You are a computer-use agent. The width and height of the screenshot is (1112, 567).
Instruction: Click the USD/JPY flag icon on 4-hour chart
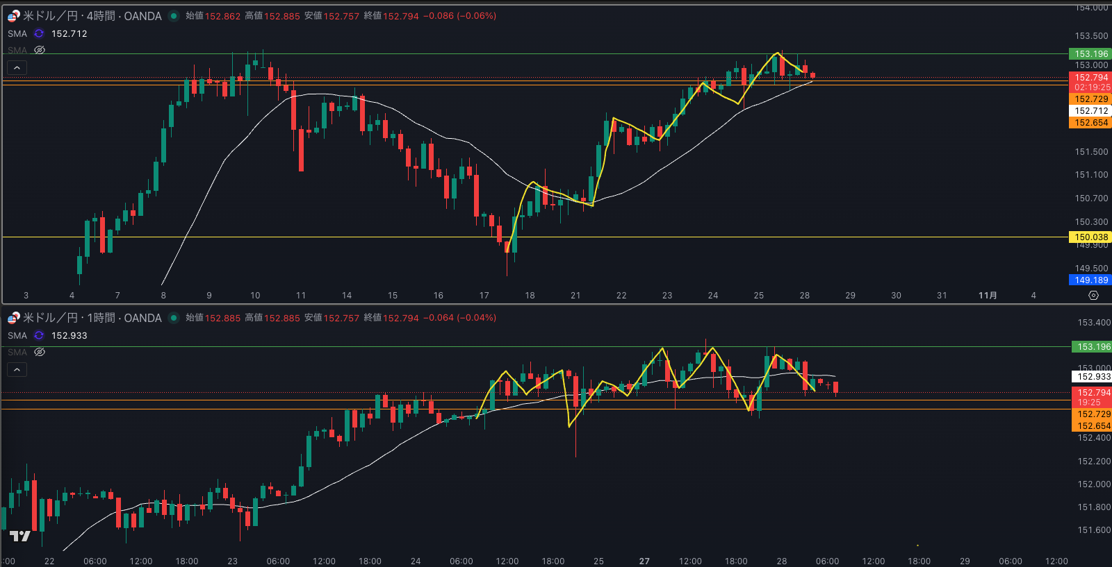tap(13, 16)
